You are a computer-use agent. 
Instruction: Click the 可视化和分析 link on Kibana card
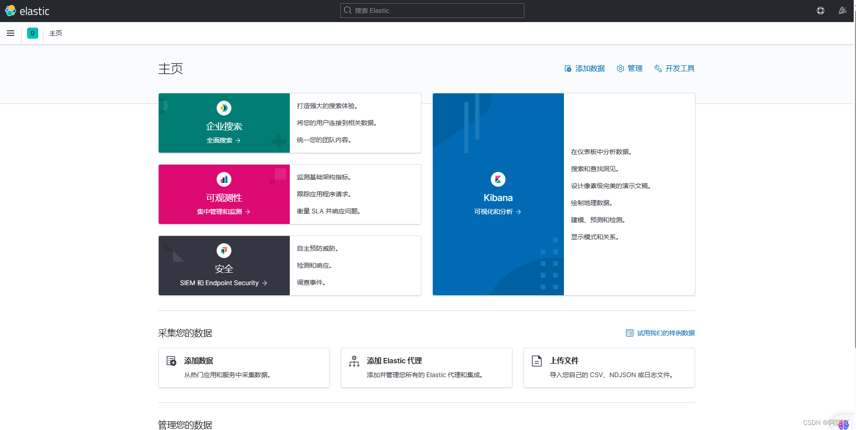498,212
